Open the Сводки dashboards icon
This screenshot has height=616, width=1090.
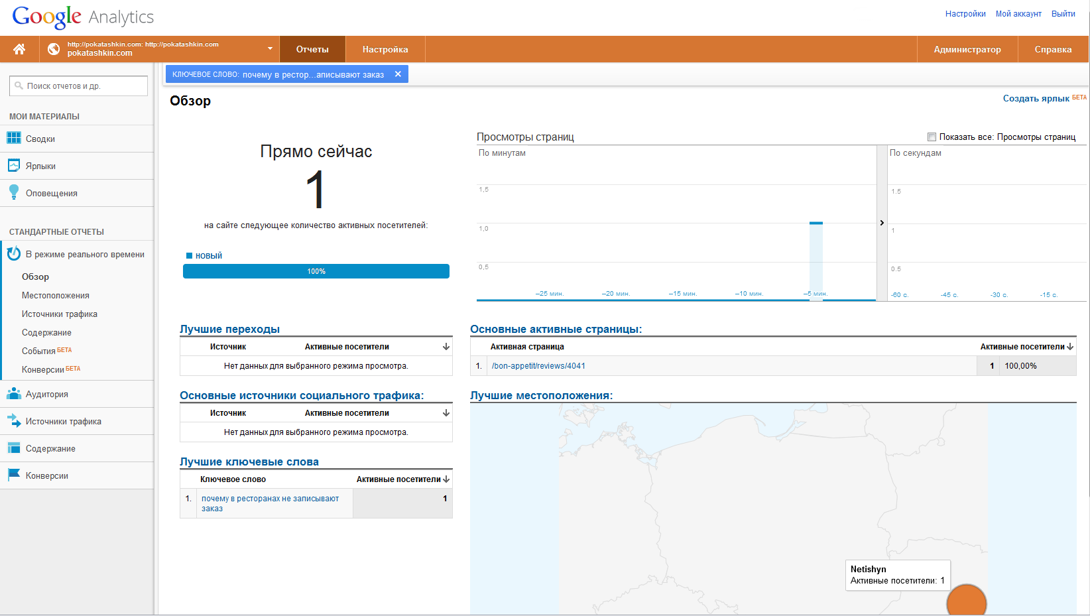[14, 138]
